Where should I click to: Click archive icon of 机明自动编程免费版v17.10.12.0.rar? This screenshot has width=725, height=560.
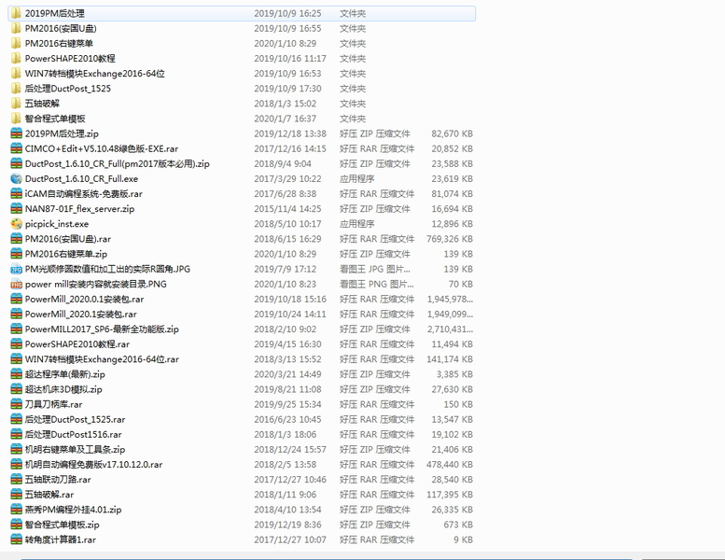click(16, 464)
